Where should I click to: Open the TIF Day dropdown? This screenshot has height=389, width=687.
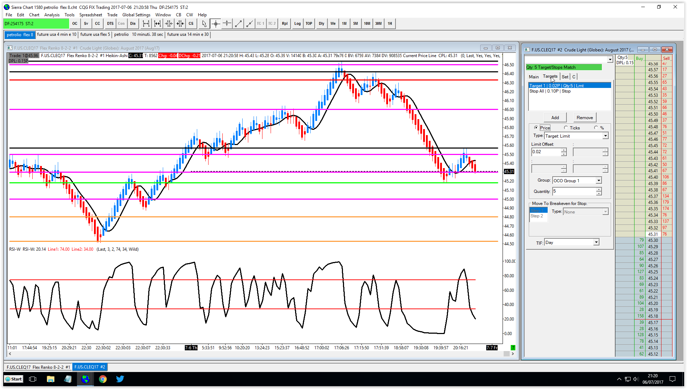pos(596,242)
